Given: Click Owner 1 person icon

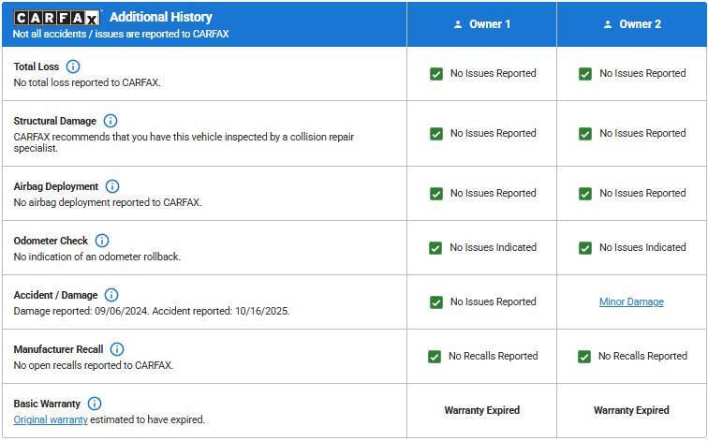Looking at the screenshot, I should (458, 24).
